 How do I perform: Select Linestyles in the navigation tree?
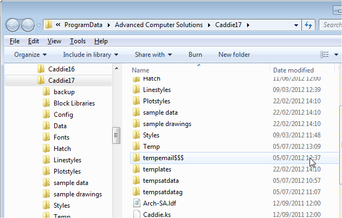[x=67, y=160]
